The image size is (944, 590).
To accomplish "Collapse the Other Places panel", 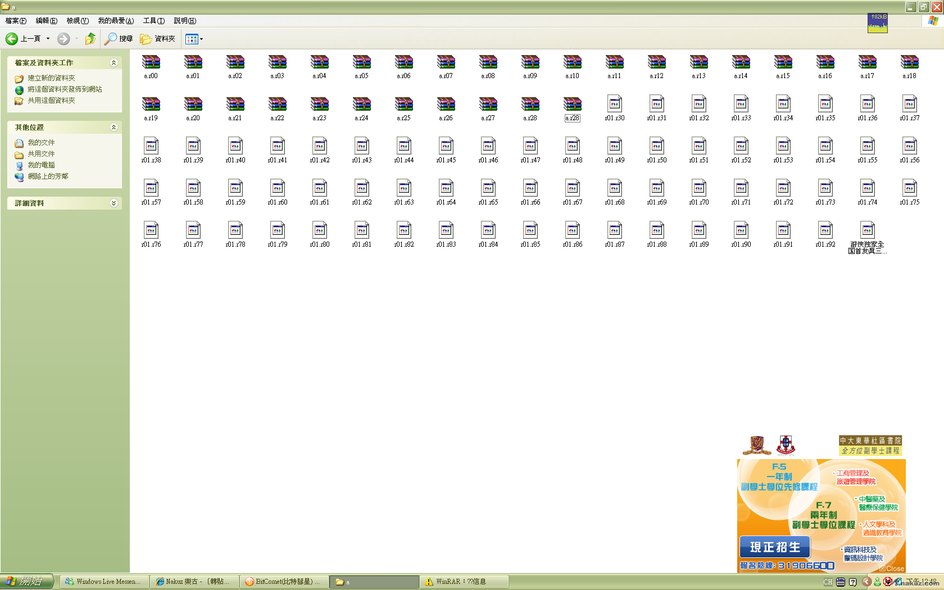I will (114, 128).
